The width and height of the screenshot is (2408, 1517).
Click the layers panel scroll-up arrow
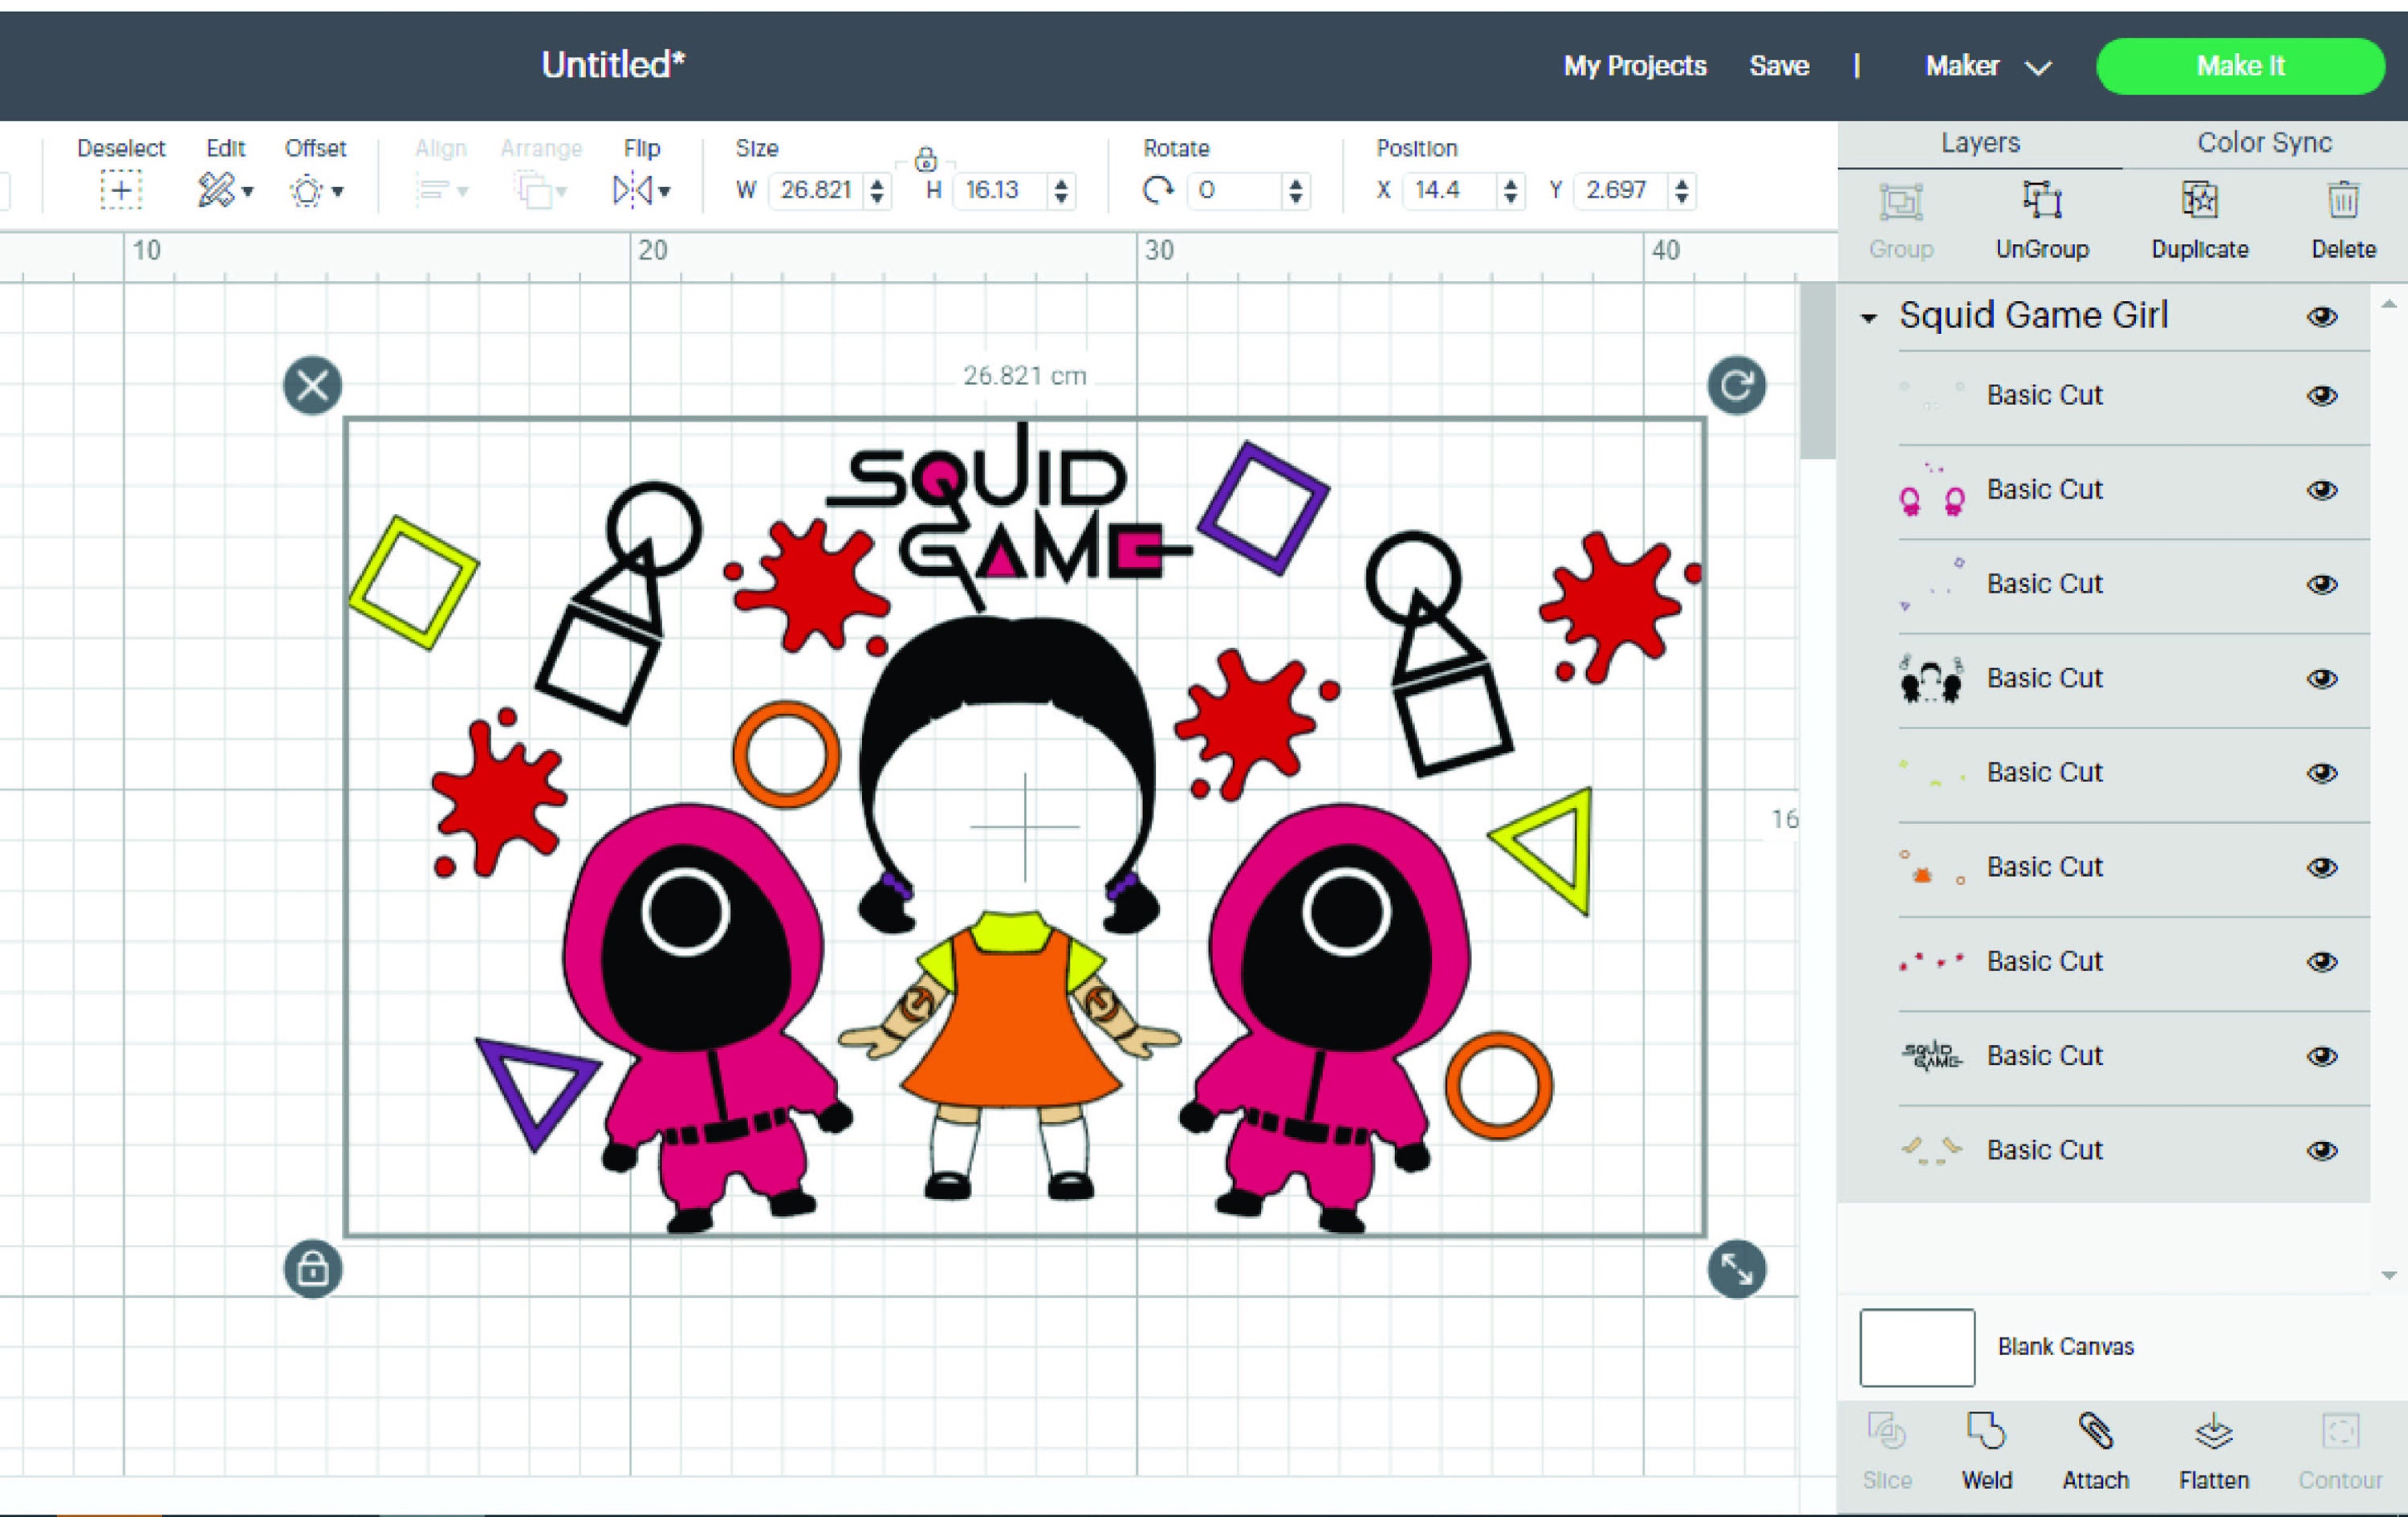click(x=2389, y=304)
